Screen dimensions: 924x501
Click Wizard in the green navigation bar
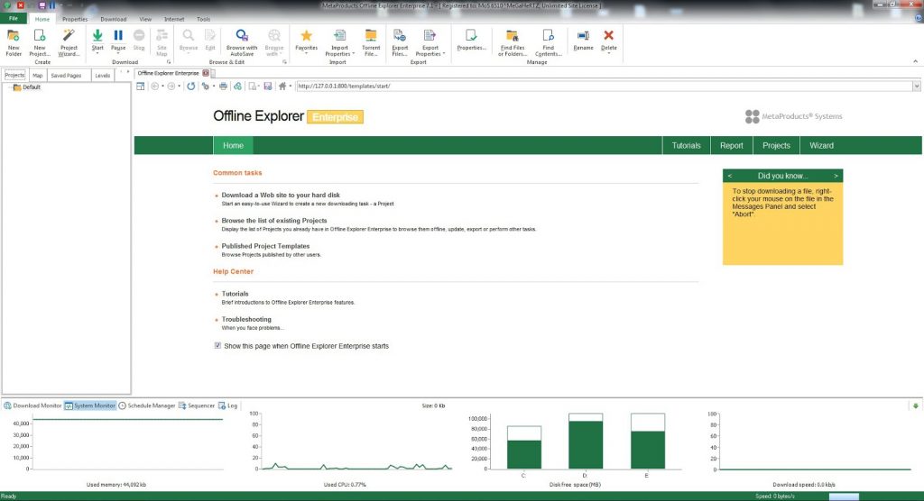[x=821, y=145]
